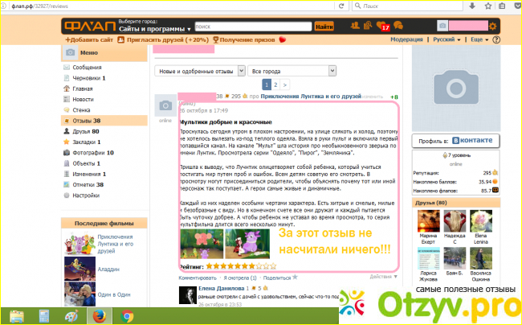Select the Отзывы 38 menu item
The width and height of the screenshot is (522, 325).
tap(85, 121)
